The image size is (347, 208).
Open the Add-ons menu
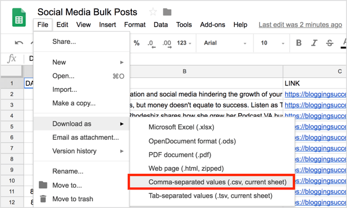212,24
